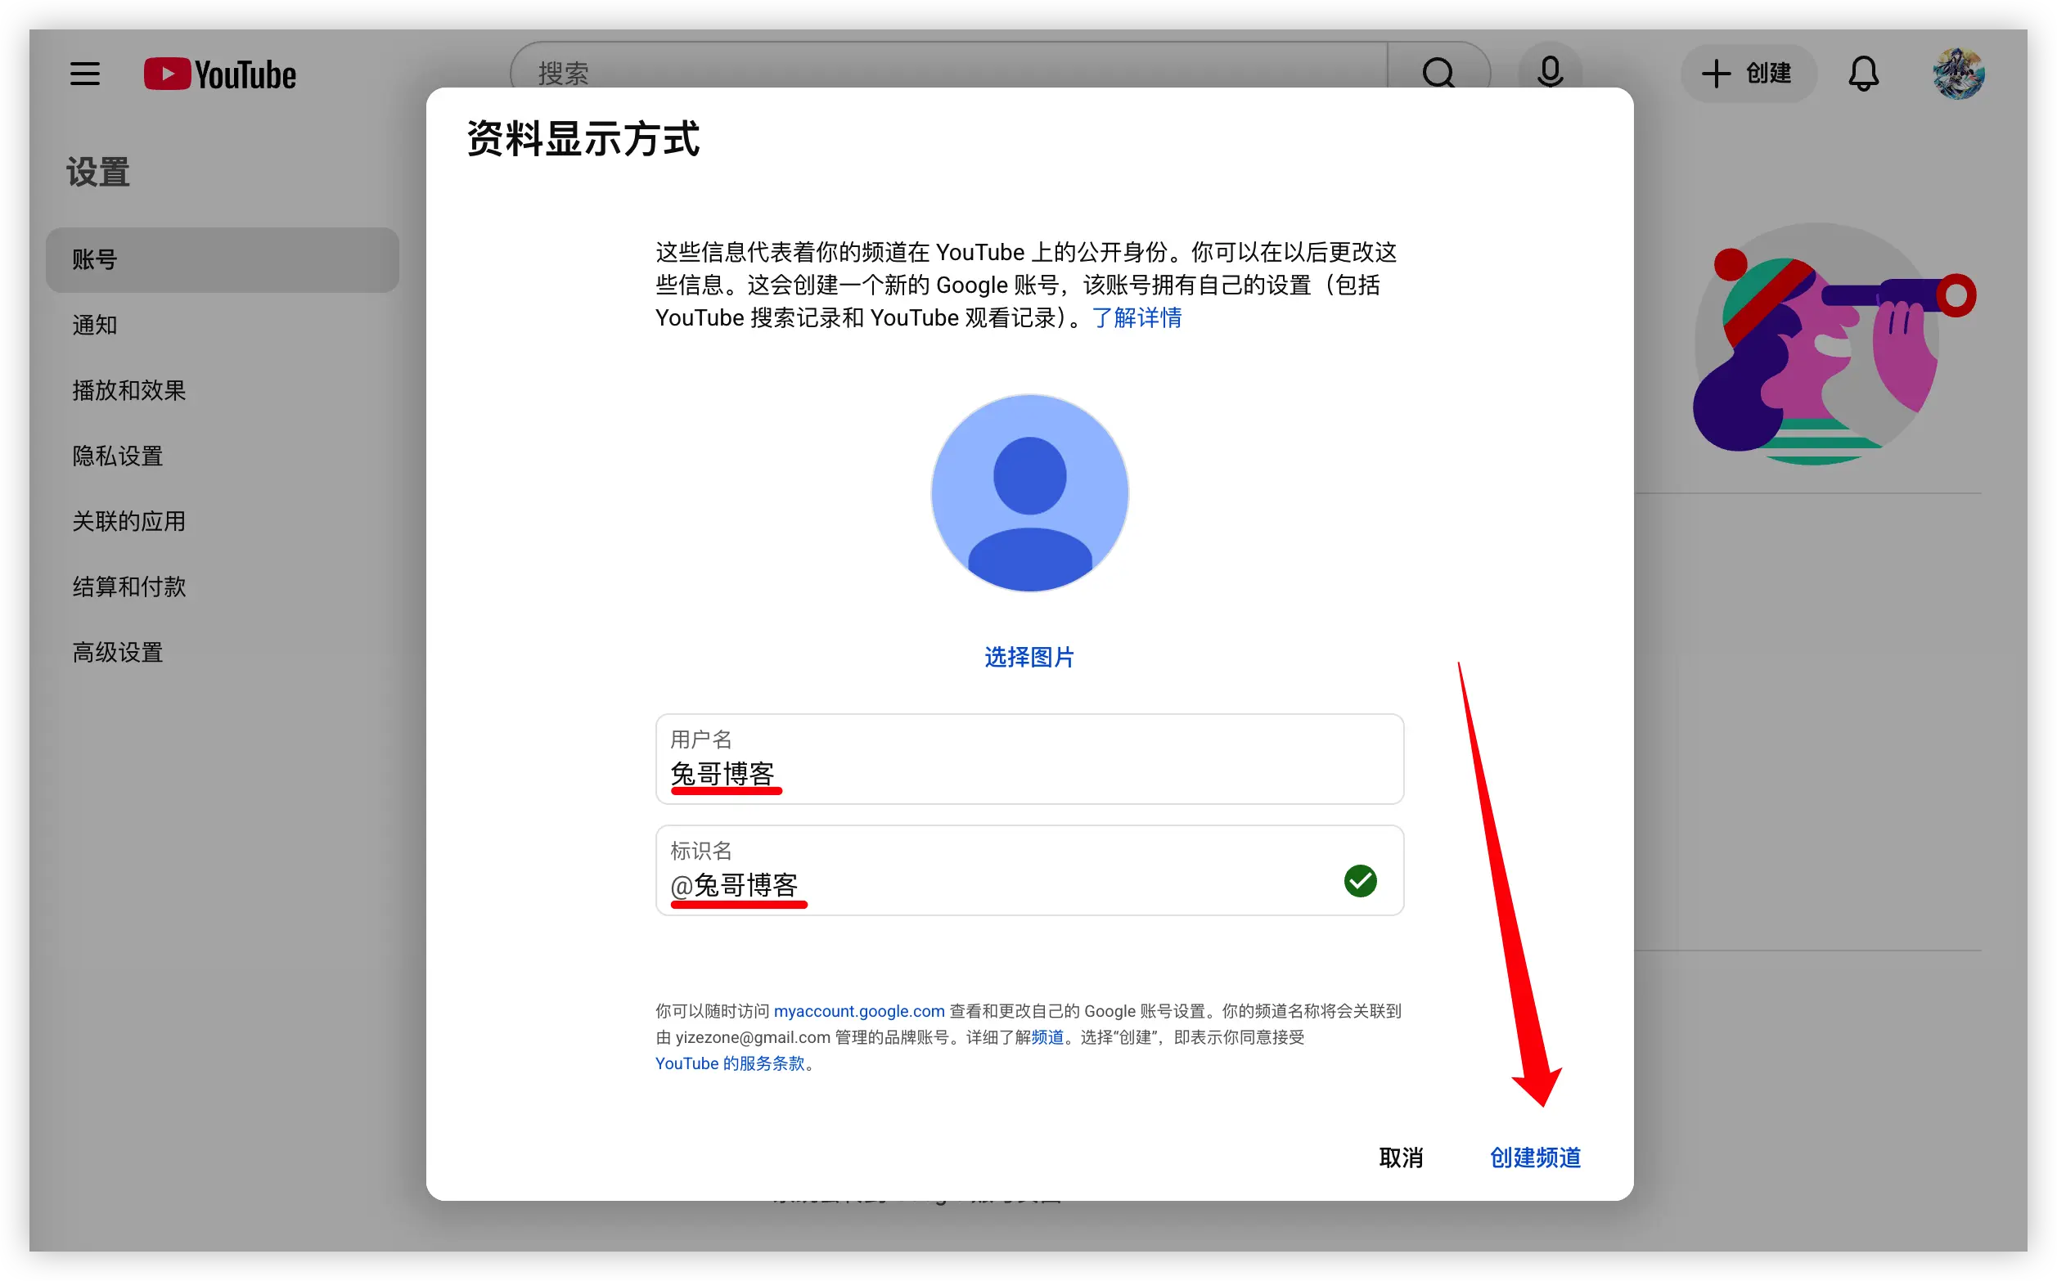Click the search magnifier icon

(1438, 72)
